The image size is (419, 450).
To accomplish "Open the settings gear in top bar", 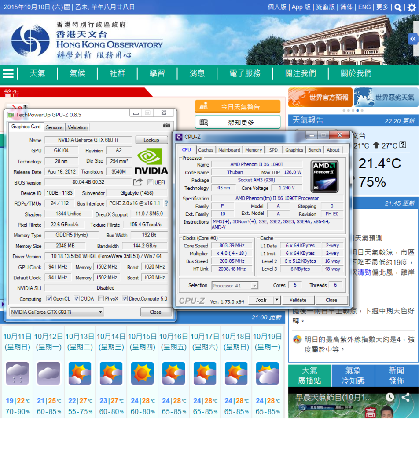I will pos(412,7).
